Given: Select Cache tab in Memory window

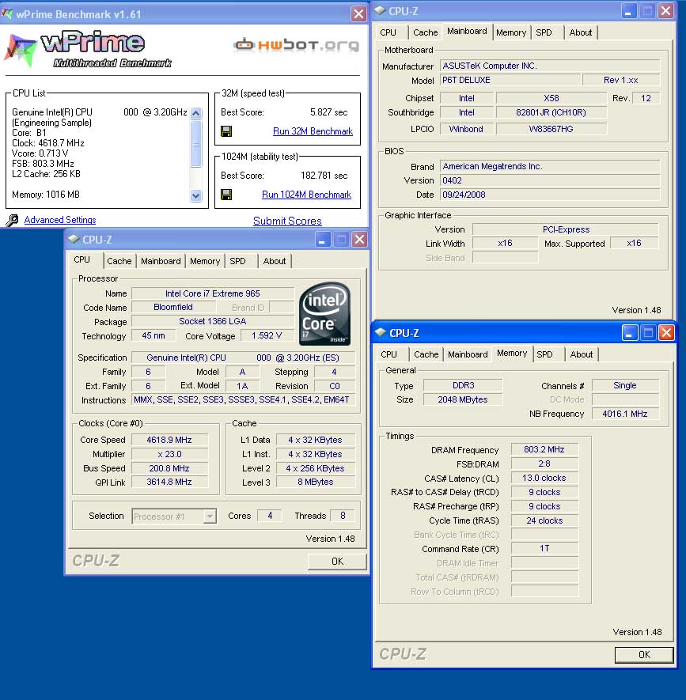Looking at the screenshot, I should click(x=426, y=354).
